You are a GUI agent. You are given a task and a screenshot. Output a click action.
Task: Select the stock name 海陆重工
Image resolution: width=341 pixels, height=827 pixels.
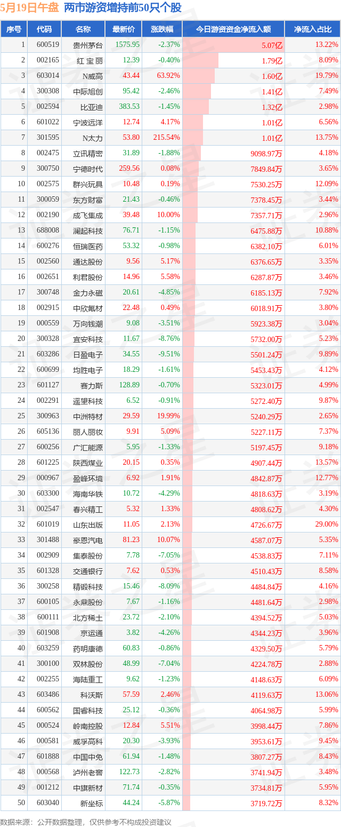click(x=88, y=679)
